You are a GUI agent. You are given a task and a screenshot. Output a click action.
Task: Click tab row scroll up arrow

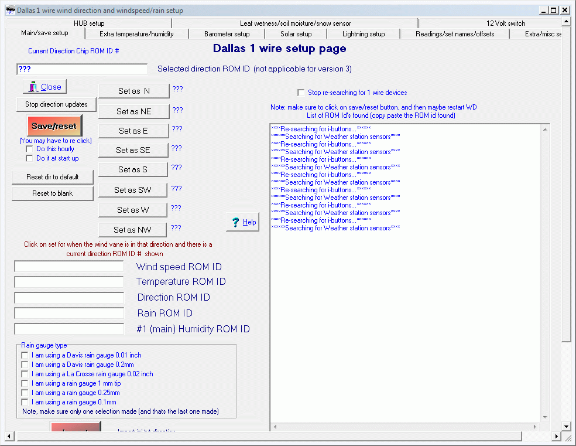566,22
